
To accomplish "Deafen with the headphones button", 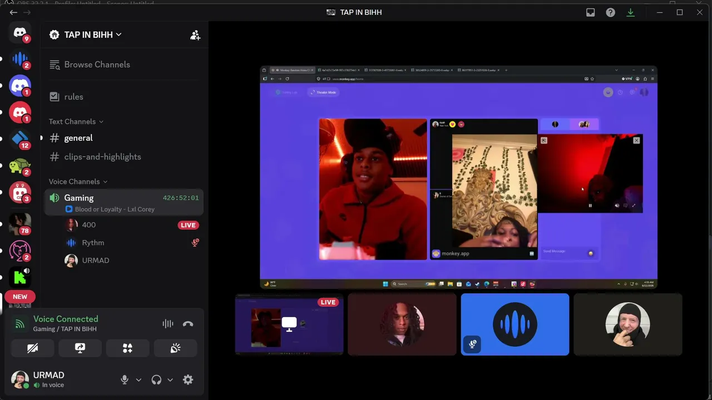I will point(156,380).
